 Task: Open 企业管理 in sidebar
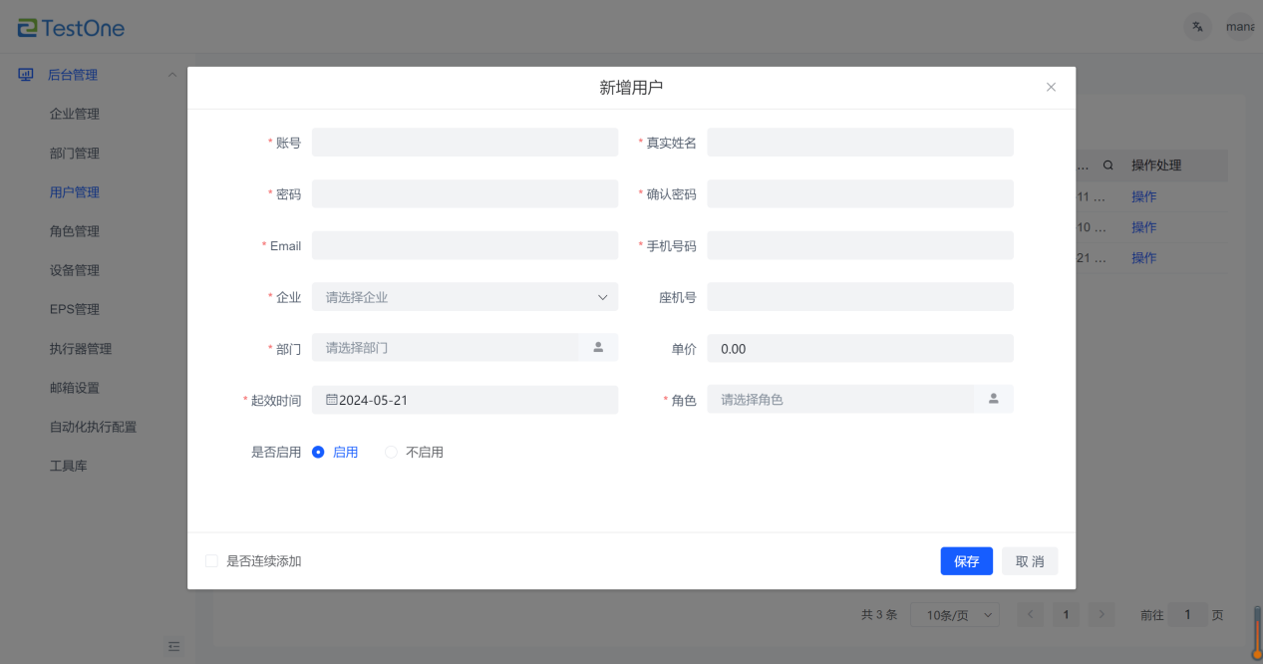point(75,114)
